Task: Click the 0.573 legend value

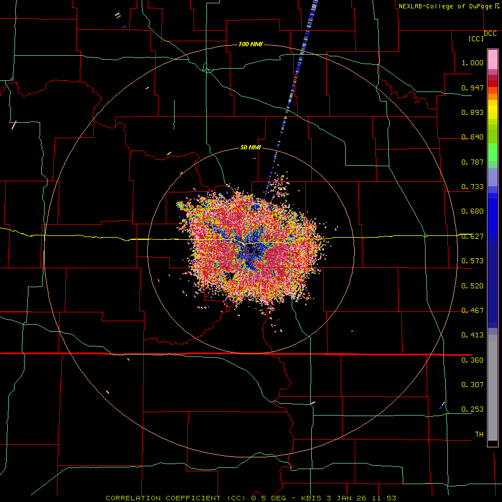Action: pyautogui.click(x=472, y=261)
